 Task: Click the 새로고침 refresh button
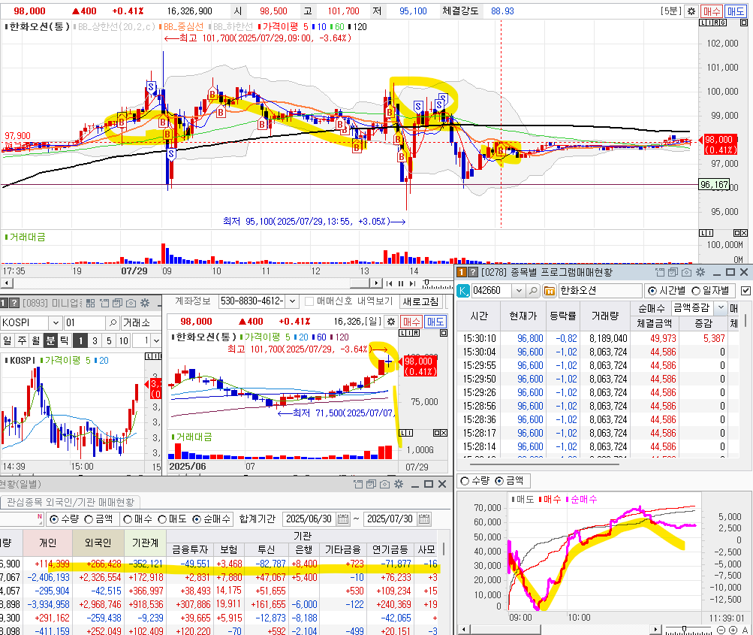pyautogui.click(x=420, y=301)
